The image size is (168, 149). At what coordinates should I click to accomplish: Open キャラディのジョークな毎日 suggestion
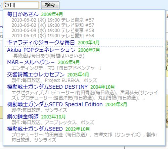coord(41,43)
